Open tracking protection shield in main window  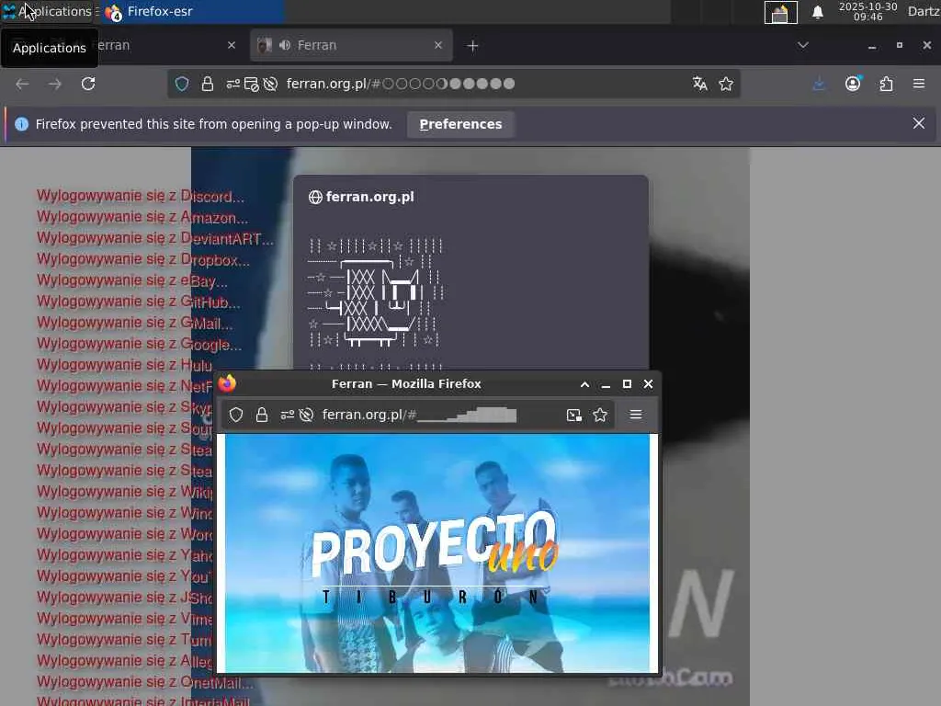tap(182, 84)
